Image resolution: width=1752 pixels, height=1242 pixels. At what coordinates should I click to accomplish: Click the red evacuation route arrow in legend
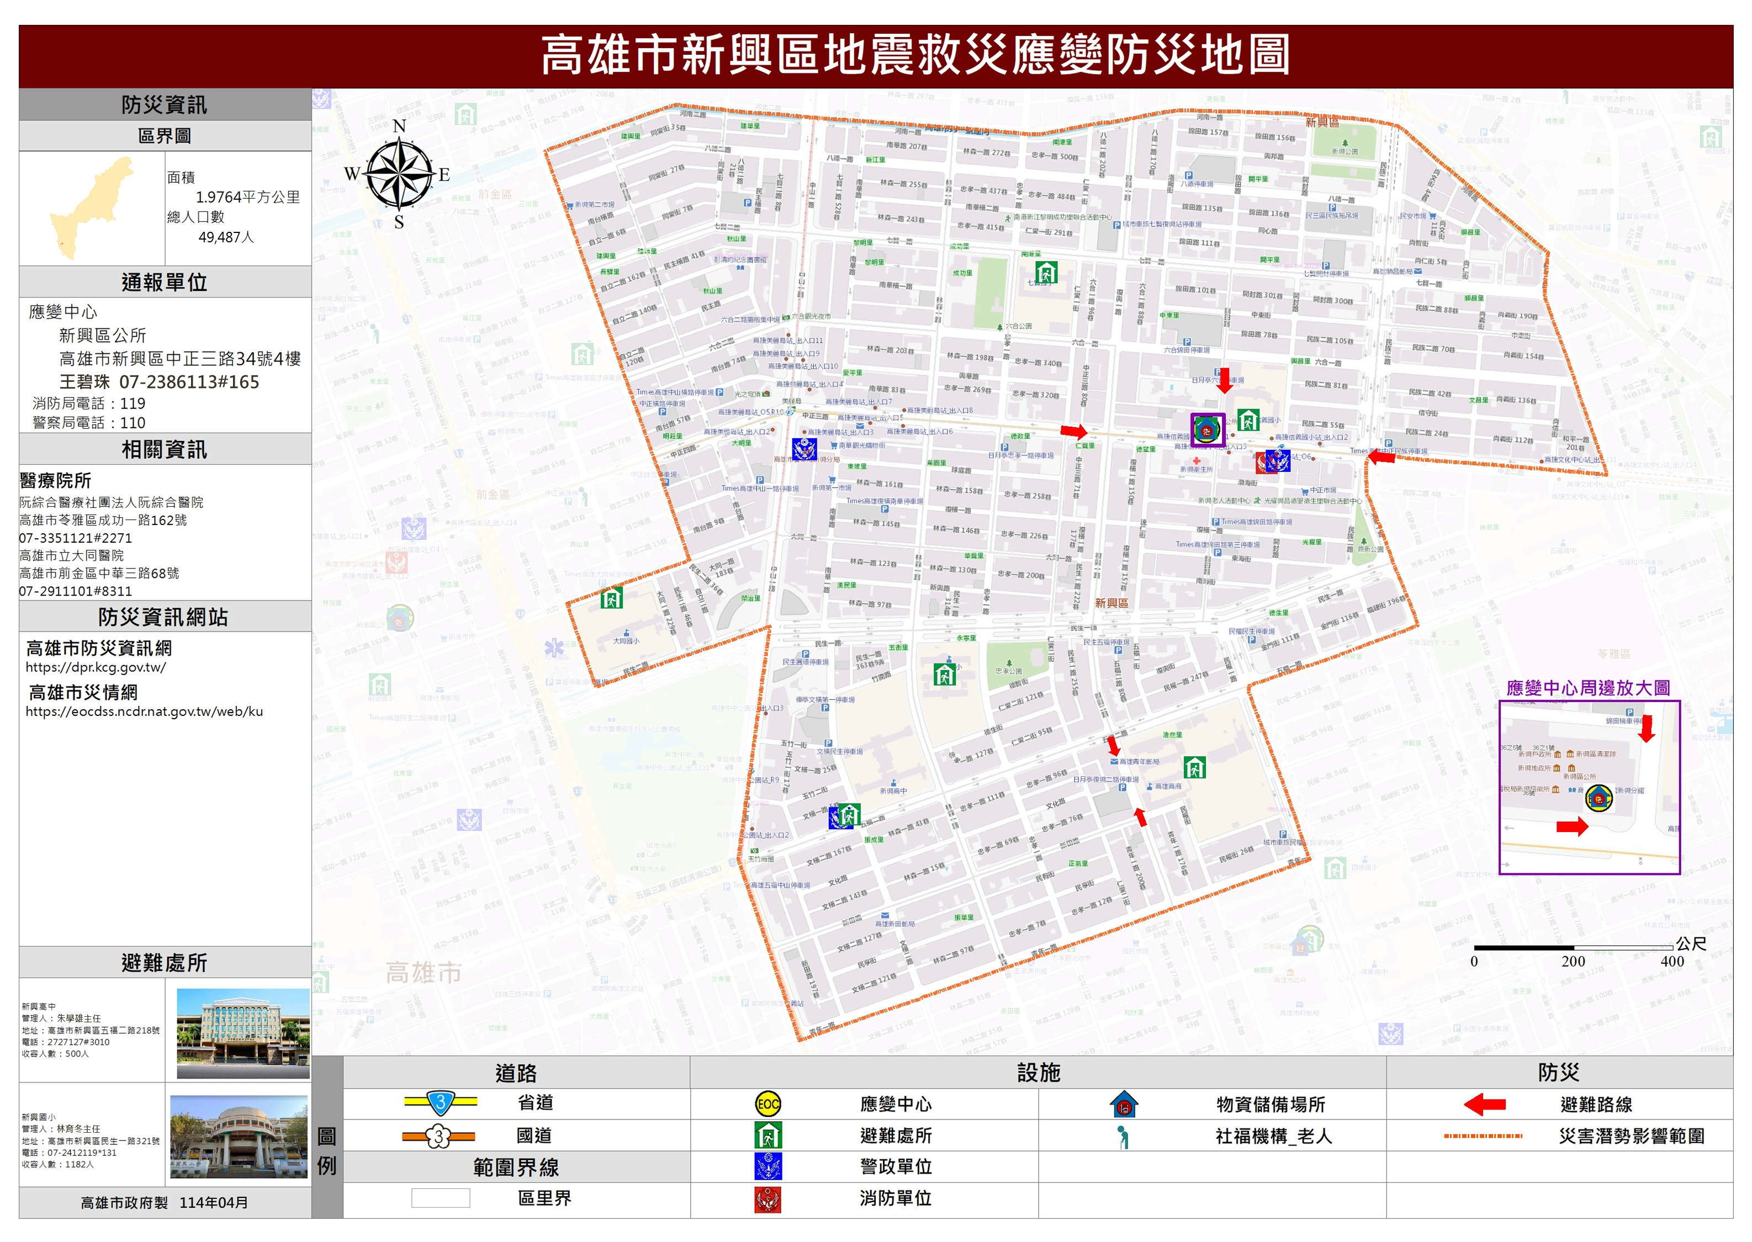pos(1484,1103)
